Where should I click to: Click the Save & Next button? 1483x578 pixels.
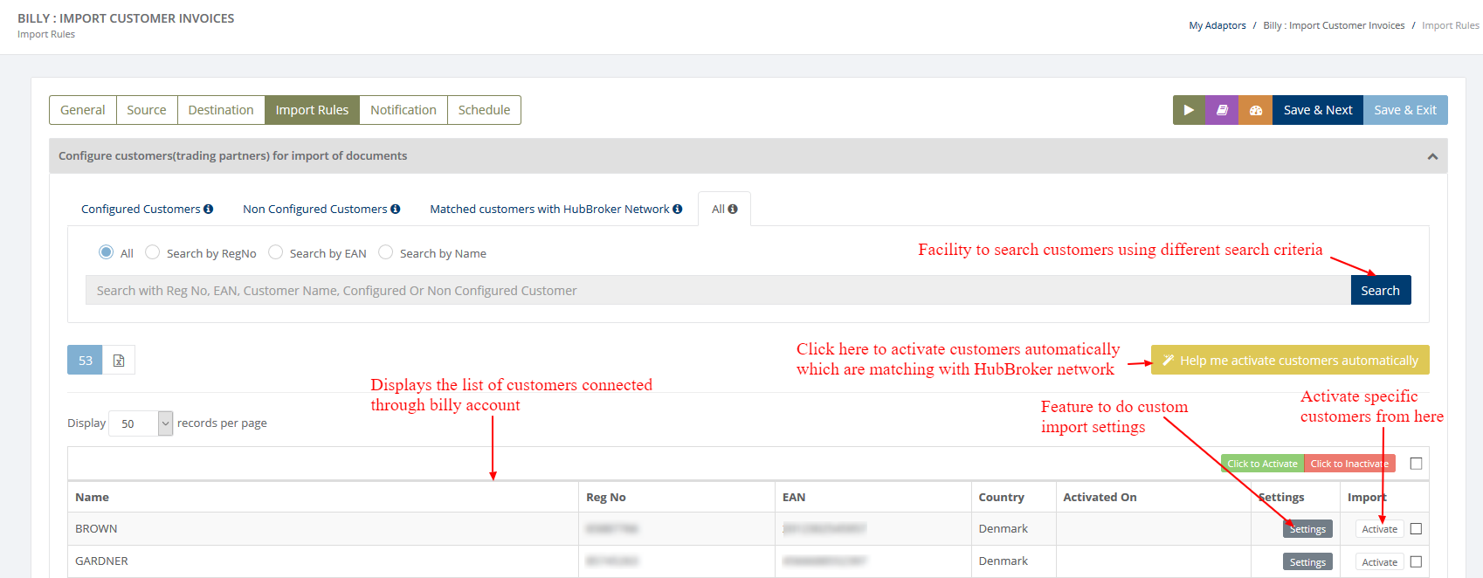1318,110
